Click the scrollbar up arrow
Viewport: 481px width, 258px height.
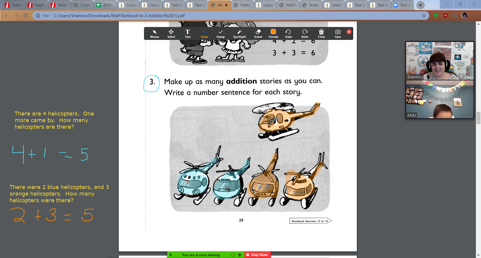pos(478,24)
